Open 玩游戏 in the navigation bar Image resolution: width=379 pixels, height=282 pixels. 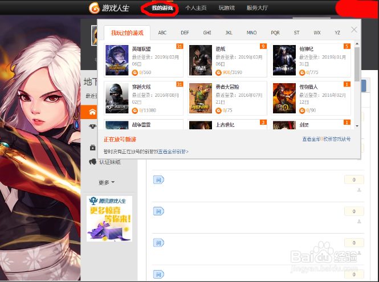[227, 8]
